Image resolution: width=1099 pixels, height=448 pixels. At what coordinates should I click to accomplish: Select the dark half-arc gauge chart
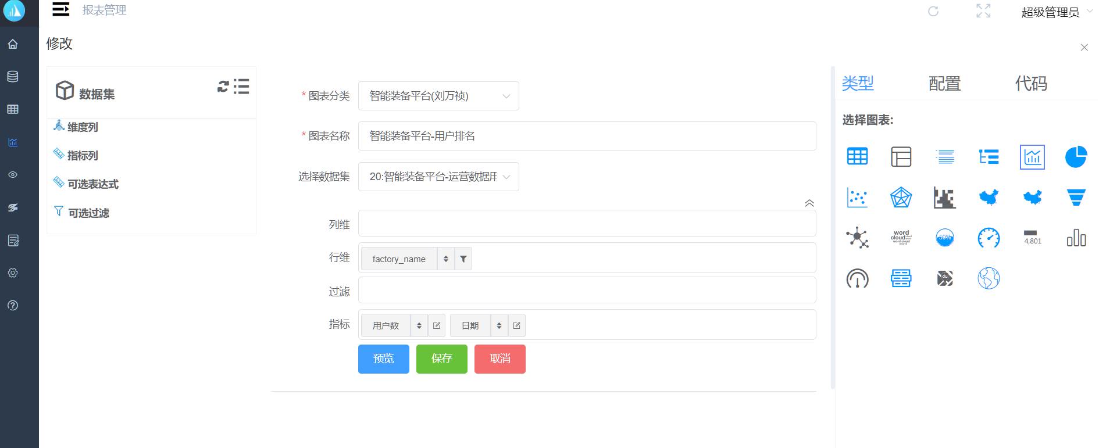[x=857, y=278]
